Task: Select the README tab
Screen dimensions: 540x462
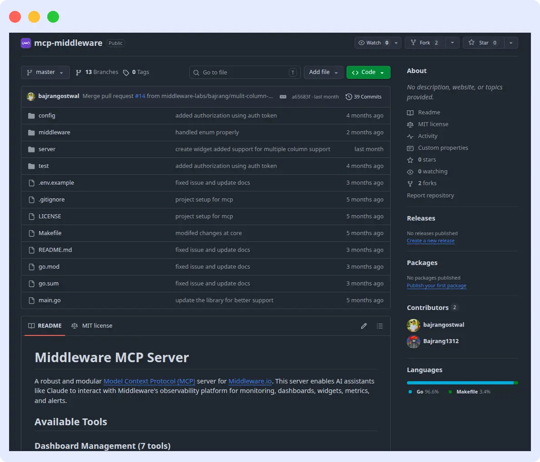Action: click(x=45, y=325)
